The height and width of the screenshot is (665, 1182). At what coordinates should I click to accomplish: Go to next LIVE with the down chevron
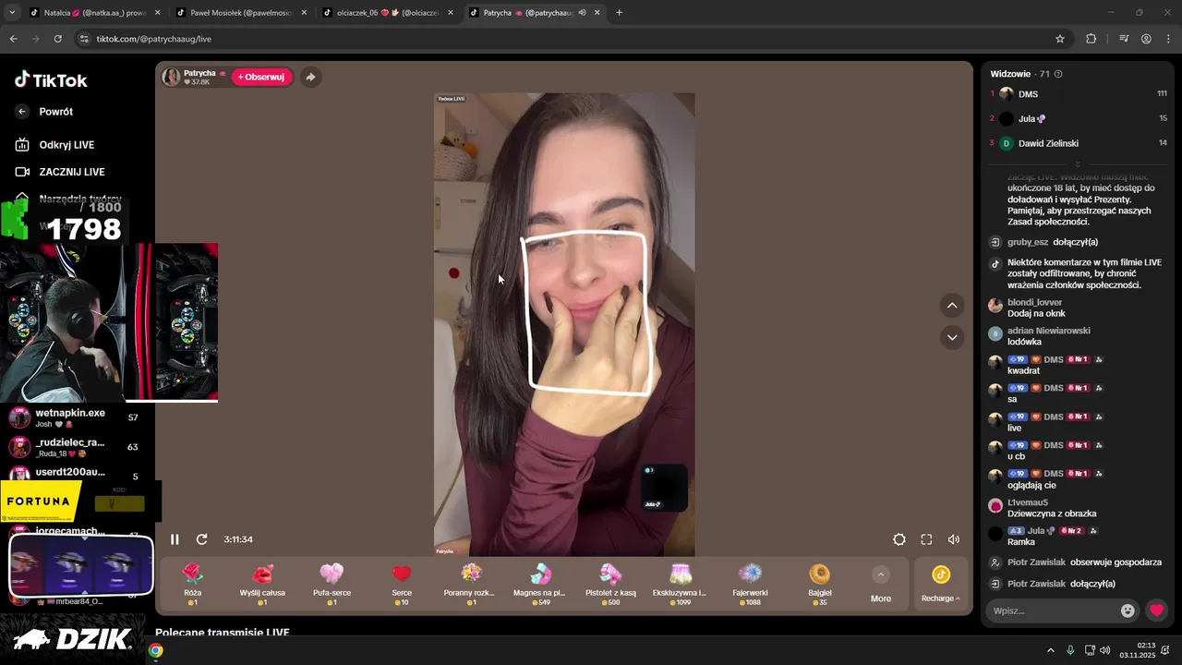(952, 337)
